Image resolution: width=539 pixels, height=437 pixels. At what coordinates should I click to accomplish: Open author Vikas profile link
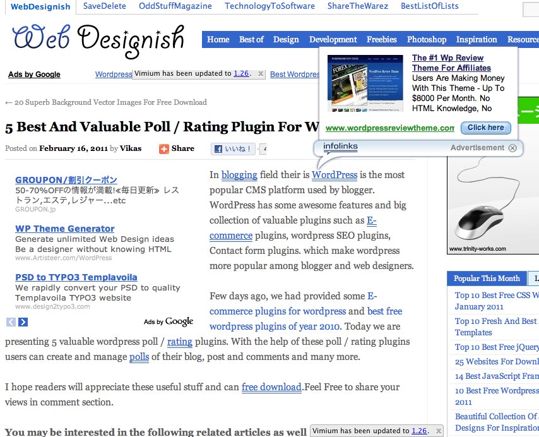(131, 148)
